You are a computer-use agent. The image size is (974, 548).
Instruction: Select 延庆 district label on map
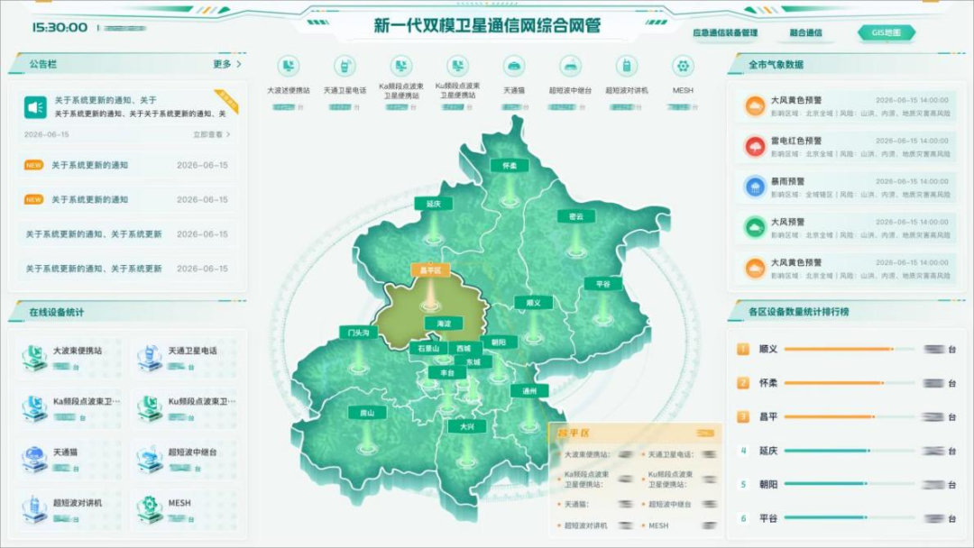434,205
